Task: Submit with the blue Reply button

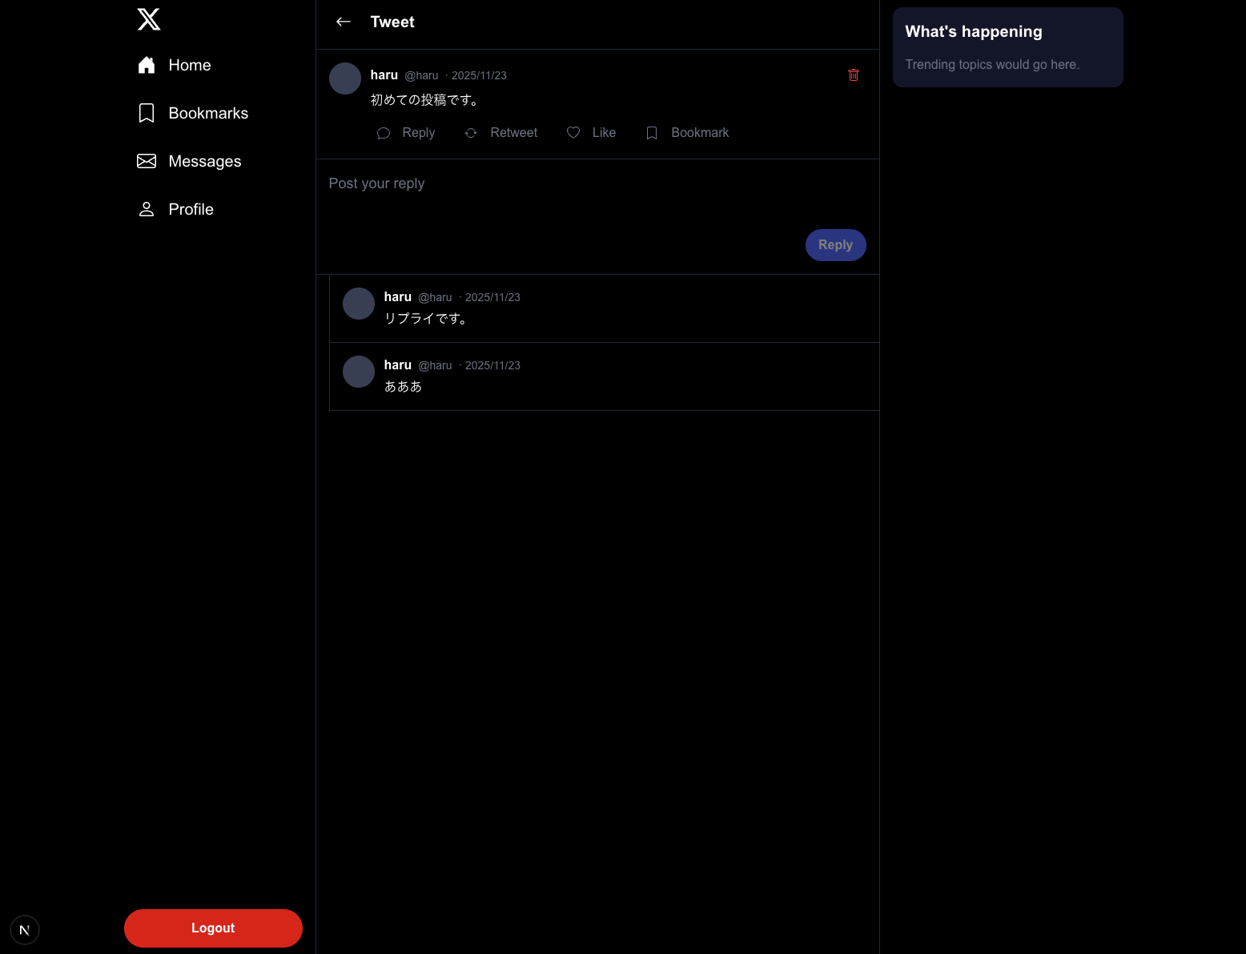Action: pos(835,245)
